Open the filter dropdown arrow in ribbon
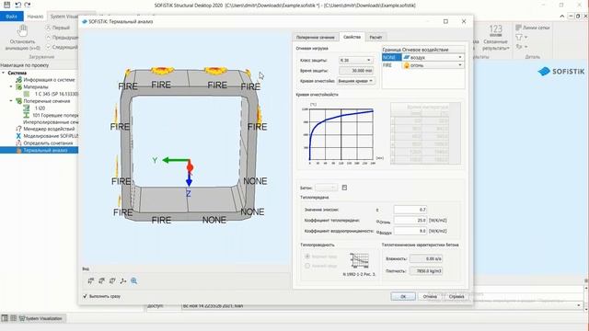Viewport: 589px width, 331px height. (x=525, y=37)
